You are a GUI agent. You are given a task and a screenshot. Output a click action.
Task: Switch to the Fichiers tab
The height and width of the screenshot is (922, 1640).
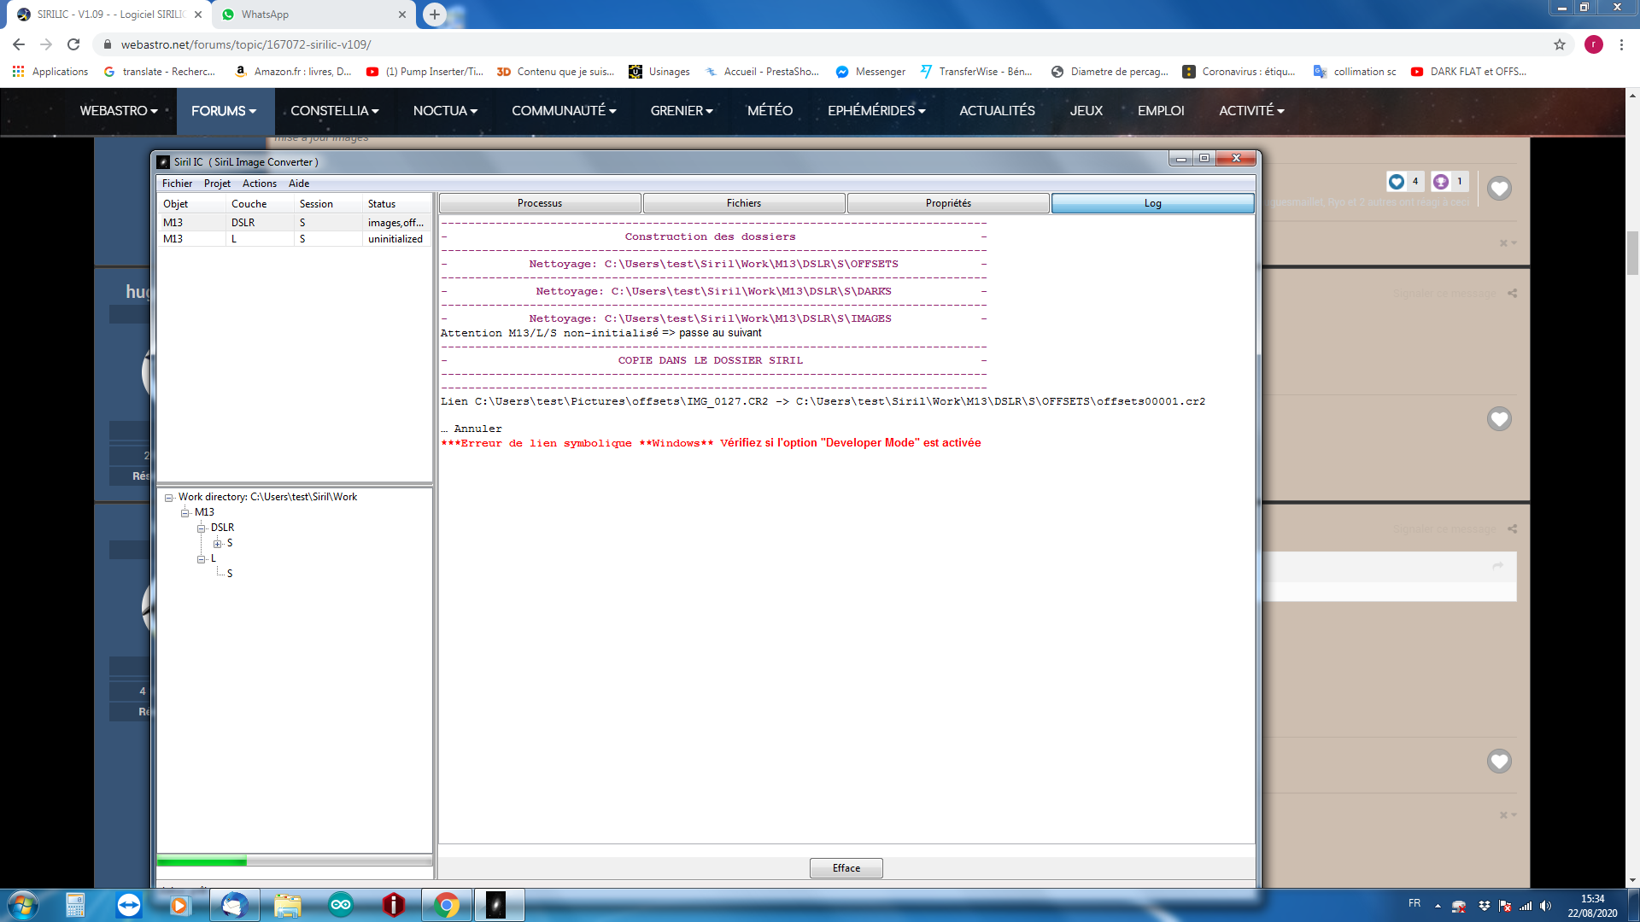pyautogui.click(x=743, y=203)
